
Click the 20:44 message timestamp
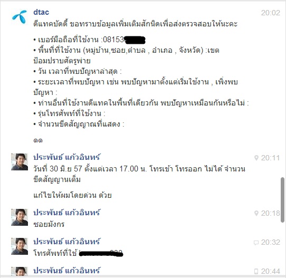[x=270, y=271]
